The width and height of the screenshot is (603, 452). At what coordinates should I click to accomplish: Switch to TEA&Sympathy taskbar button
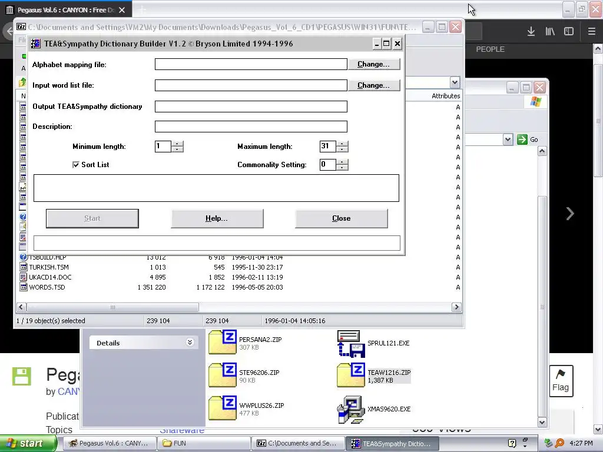392,444
